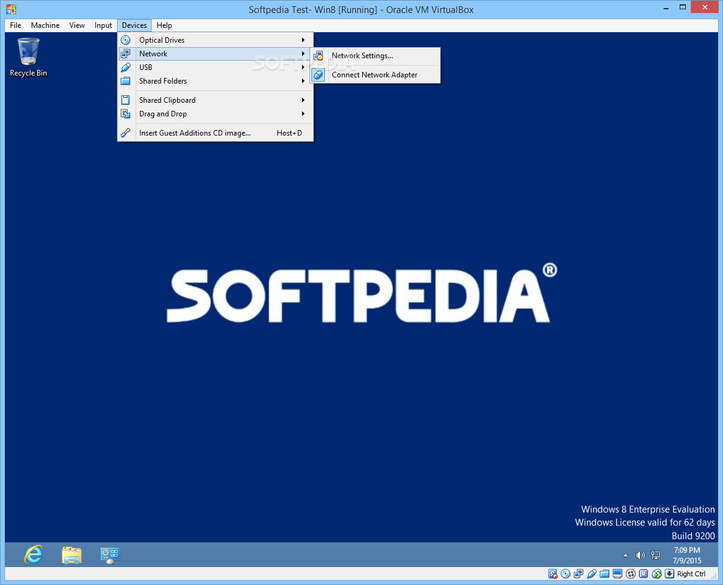Screen dimensions: 723x585
Task: Expand the Shared Folders submenu
Action: point(215,81)
